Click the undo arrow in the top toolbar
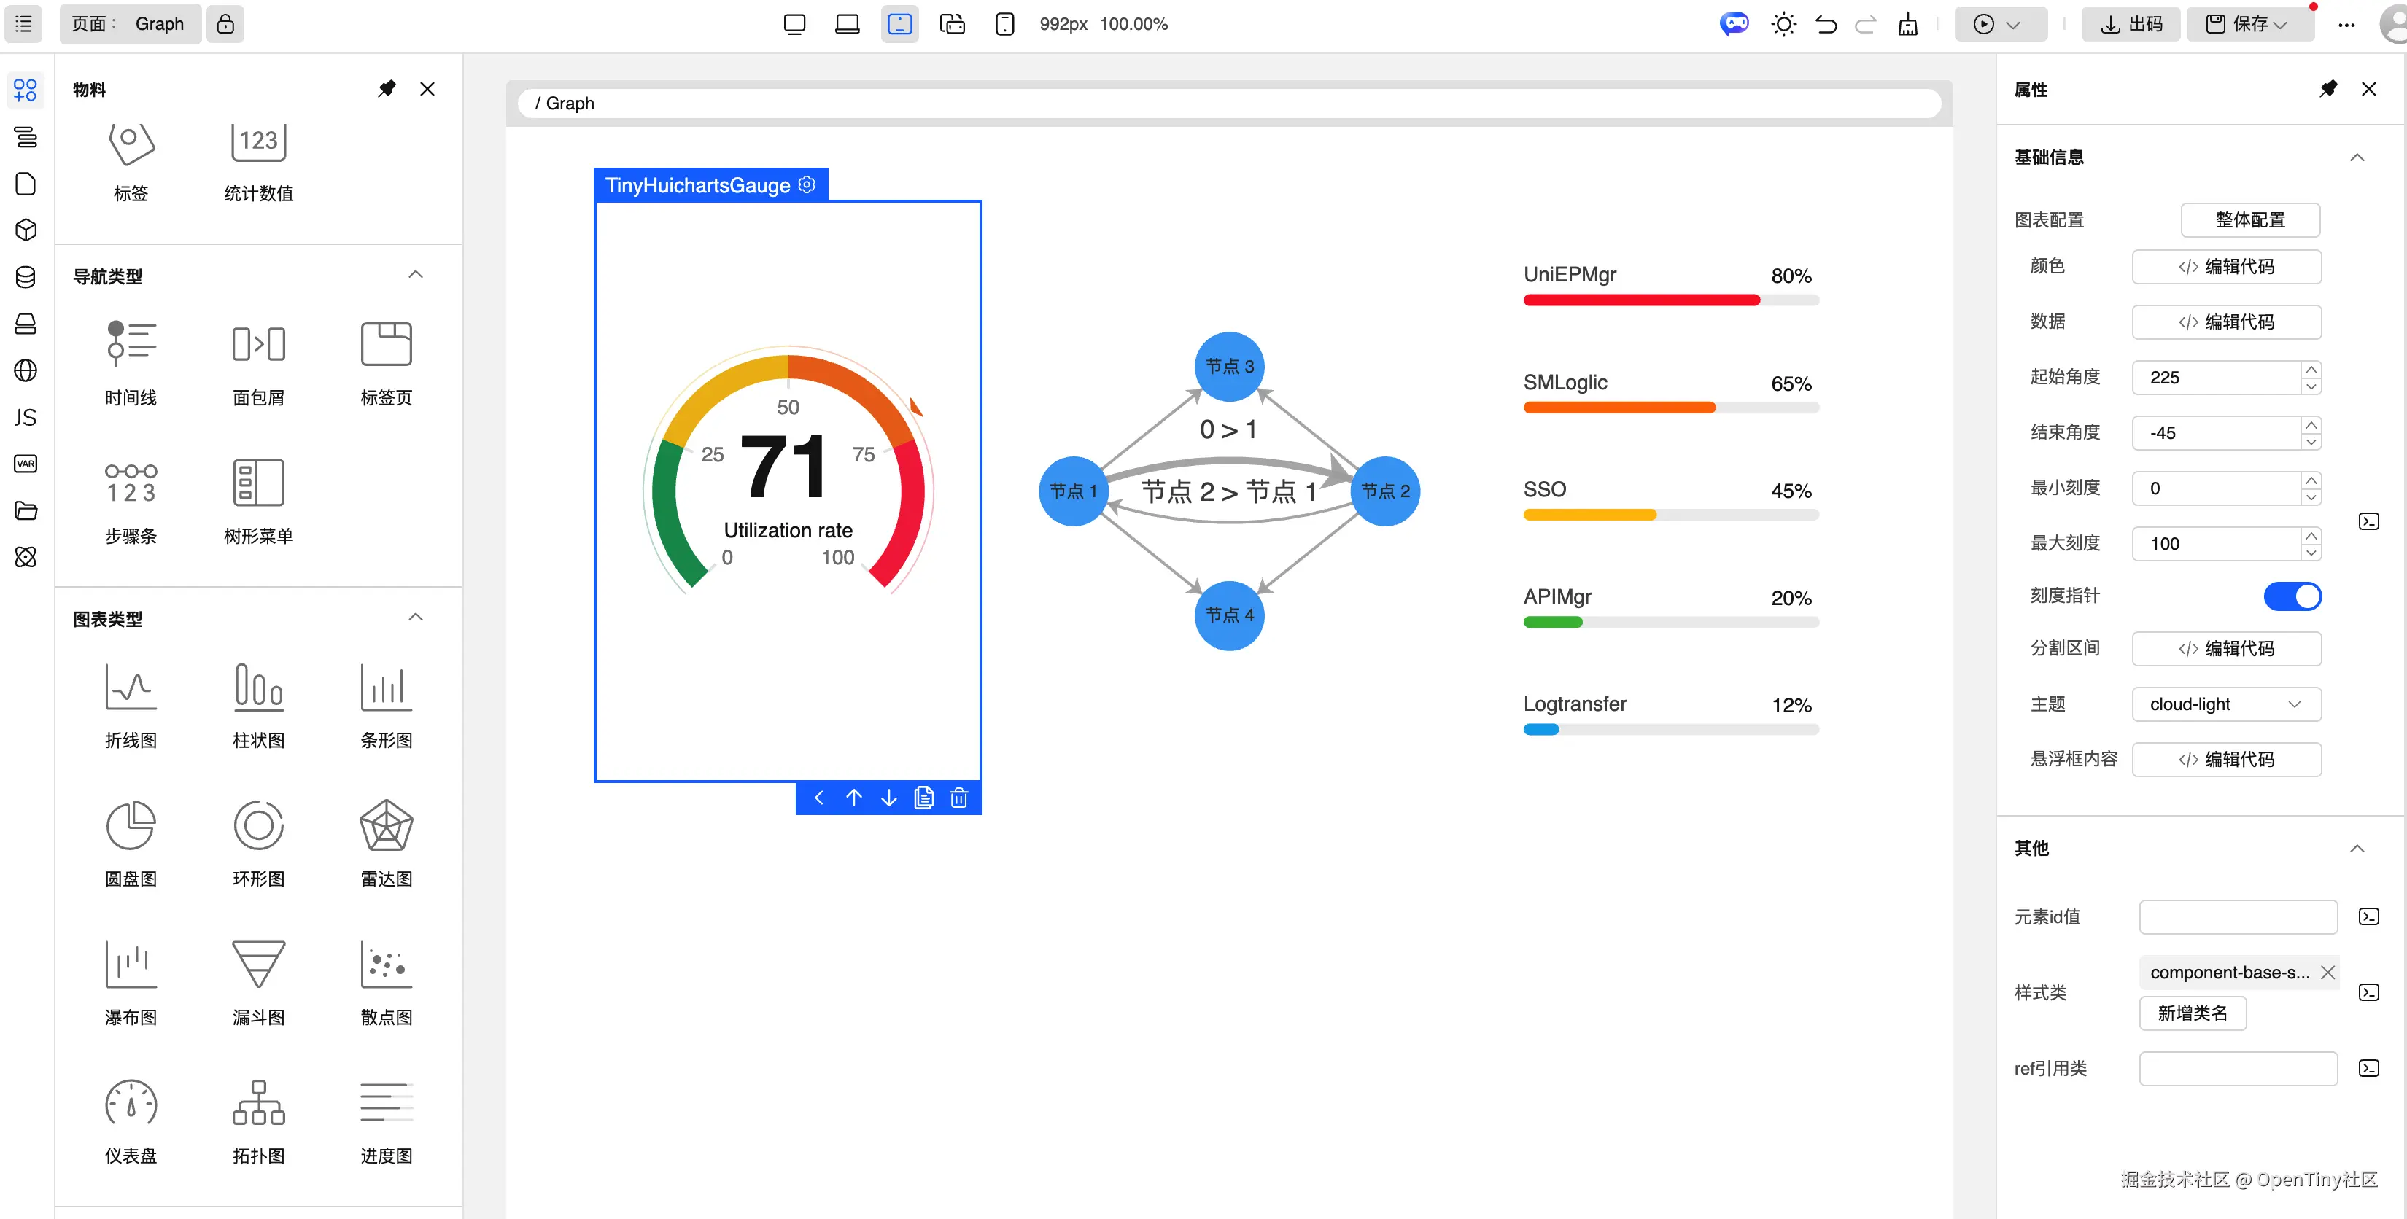Screen dimensions: 2407x1219 click(x=1825, y=24)
